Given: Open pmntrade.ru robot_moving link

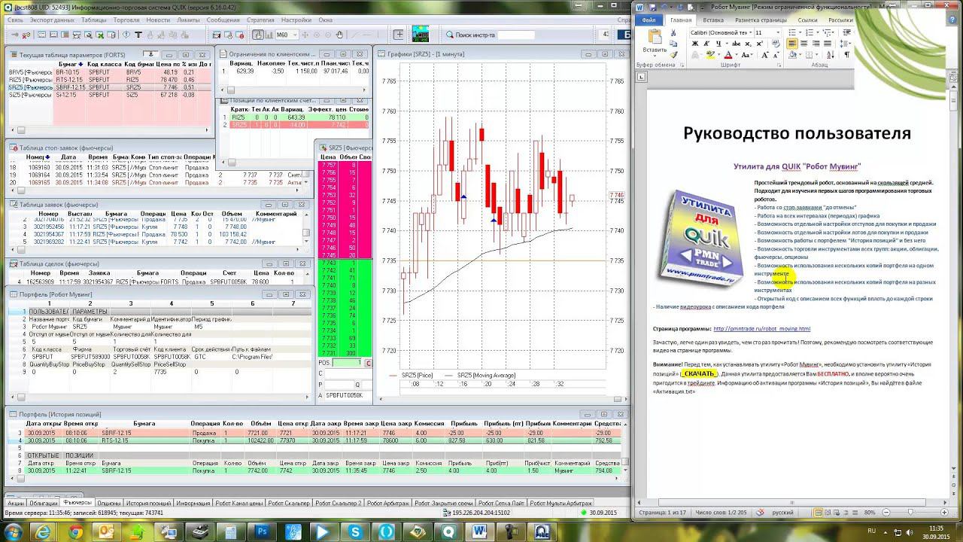Looking at the screenshot, I should click(x=761, y=329).
